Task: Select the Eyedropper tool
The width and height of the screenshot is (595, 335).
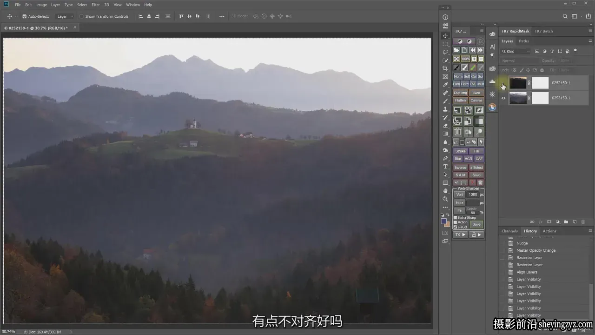Action: (x=445, y=85)
